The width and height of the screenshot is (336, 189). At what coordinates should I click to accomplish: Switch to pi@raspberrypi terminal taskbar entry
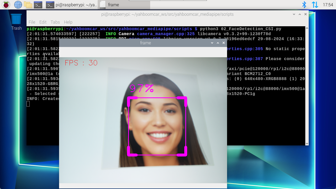71,5
